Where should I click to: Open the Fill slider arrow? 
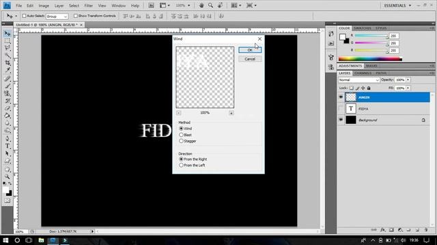click(408, 88)
